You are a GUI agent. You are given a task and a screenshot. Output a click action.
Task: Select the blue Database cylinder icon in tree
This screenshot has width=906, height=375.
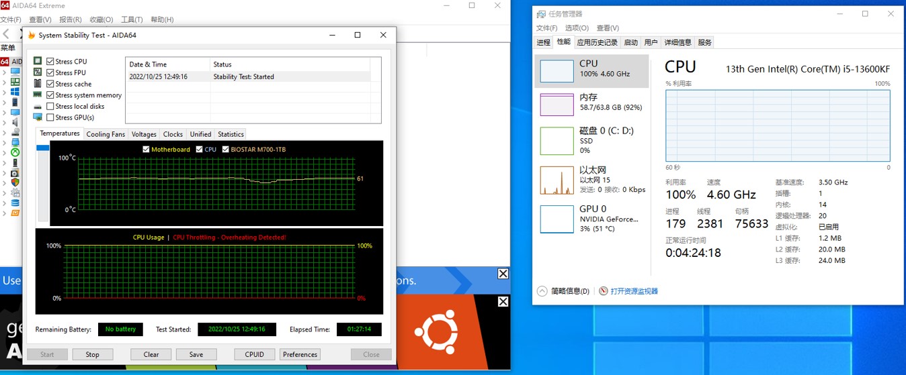pos(15,203)
